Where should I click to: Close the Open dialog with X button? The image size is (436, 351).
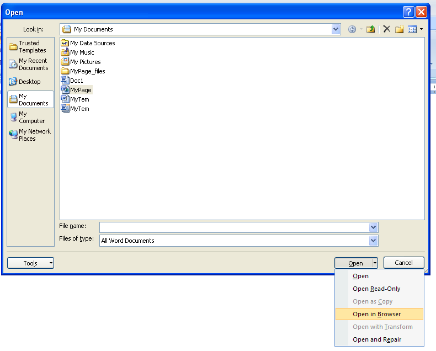[421, 12]
